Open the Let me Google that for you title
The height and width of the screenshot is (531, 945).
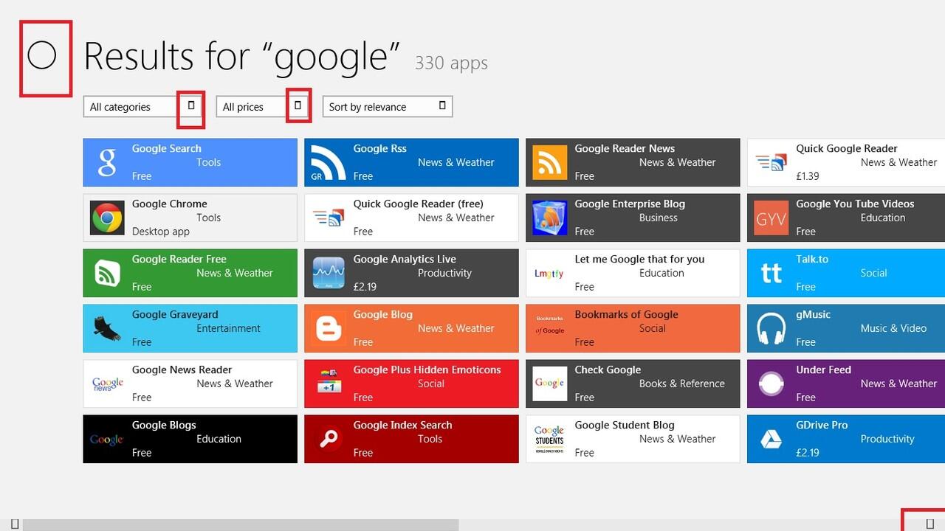[x=639, y=259]
